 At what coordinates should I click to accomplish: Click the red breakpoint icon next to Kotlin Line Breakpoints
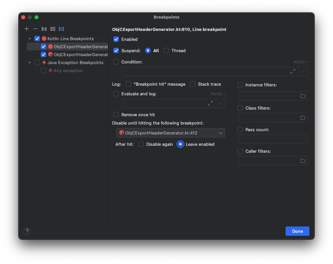43,39
